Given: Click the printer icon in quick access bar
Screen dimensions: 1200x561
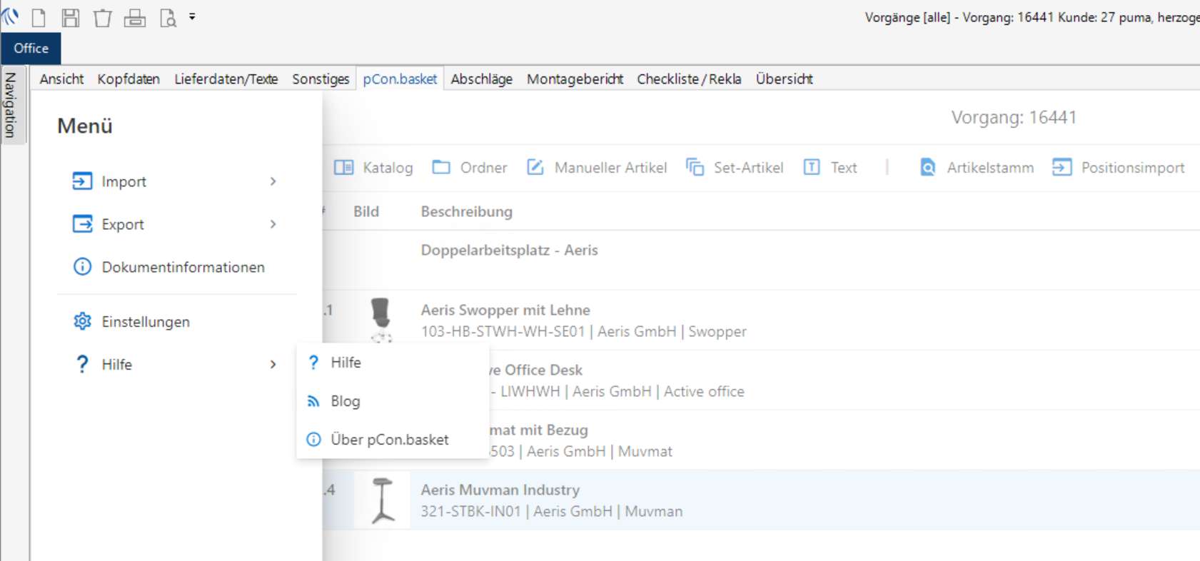Looking at the screenshot, I should coord(134,18).
